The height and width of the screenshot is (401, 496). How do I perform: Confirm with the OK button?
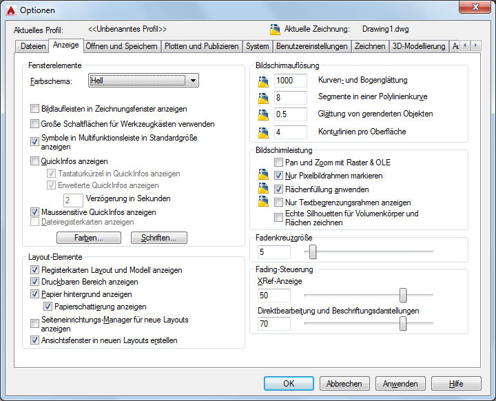[289, 384]
